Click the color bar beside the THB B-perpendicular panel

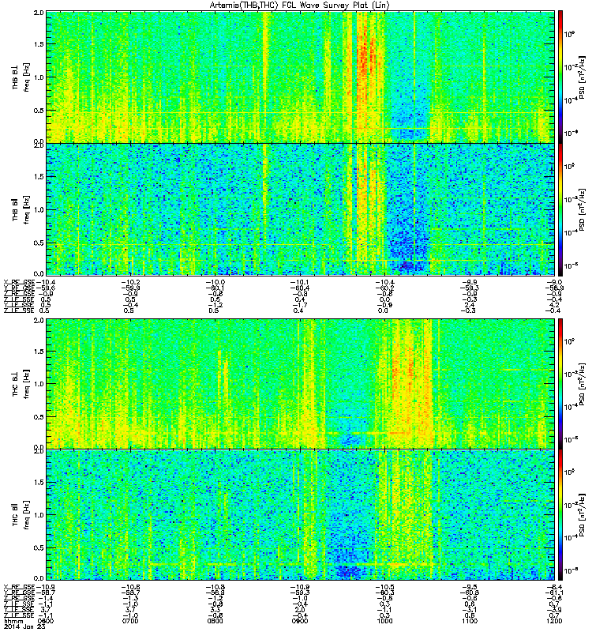click(x=560, y=77)
